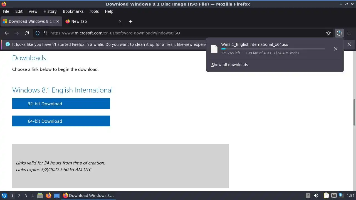Switch to workspace 4
Viewport: 356px width, 200px height.
click(32, 196)
